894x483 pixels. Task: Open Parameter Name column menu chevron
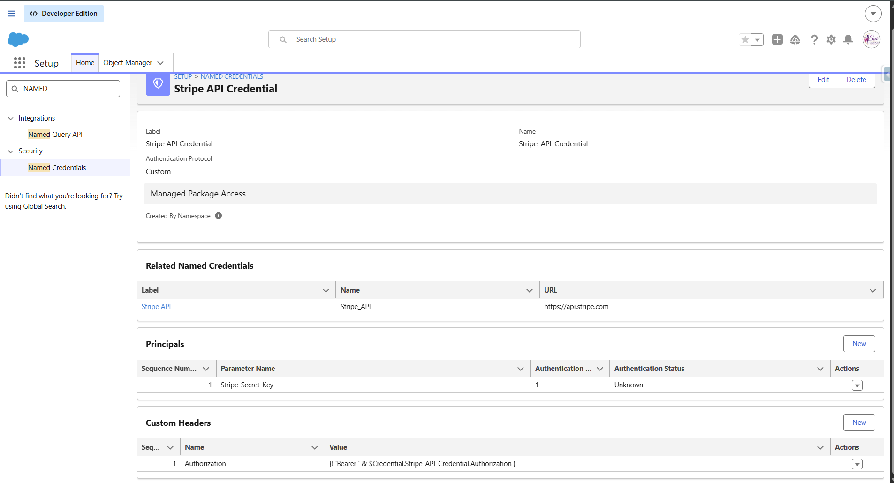521,369
